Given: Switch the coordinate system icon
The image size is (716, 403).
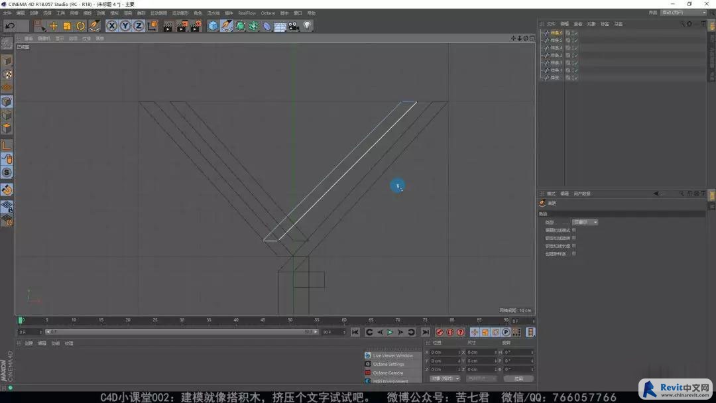Looking at the screenshot, I should (x=152, y=26).
